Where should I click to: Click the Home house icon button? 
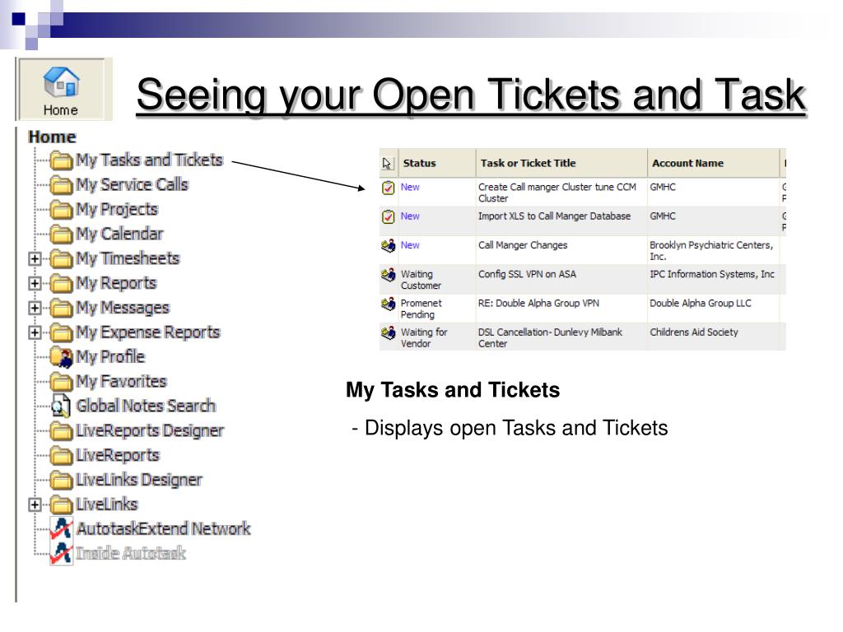point(61,89)
